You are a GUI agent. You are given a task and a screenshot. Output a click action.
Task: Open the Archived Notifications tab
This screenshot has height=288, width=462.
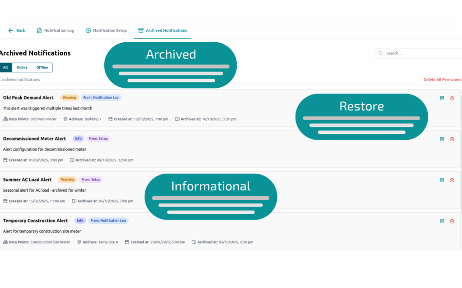click(162, 31)
